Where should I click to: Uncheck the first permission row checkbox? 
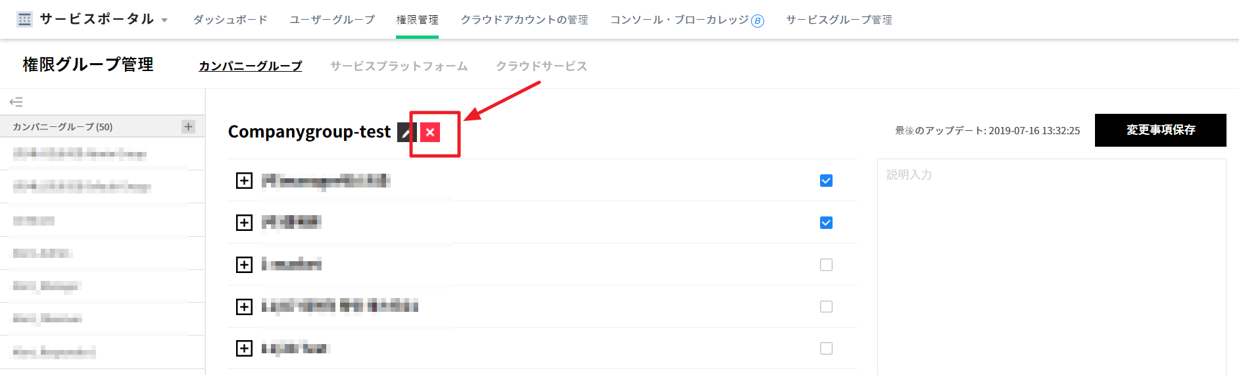tap(826, 180)
